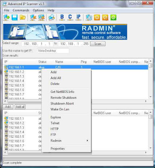
Task: Click the computer icon beside 192.168.1.5 in lower list
Action: pos(6,136)
